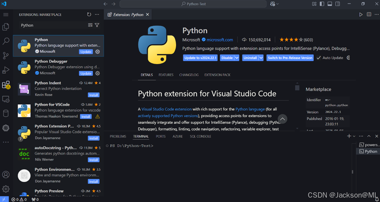
Task: Click Update to v2024.22.1 button
Action: pos(200,58)
